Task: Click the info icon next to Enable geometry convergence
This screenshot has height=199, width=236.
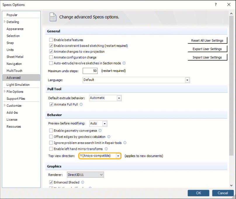Action: click(x=100, y=131)
